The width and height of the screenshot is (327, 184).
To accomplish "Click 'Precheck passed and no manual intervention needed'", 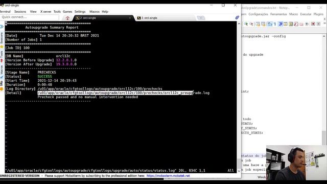I will tap(87, 97).
